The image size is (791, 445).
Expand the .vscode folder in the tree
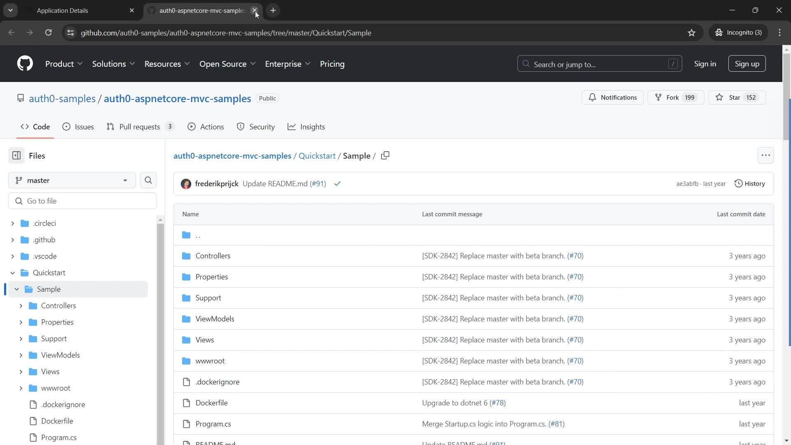[12, 256]
